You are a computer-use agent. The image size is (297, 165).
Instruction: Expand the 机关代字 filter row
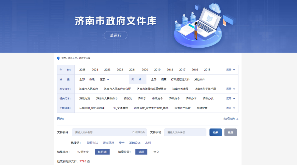point(230,99)
